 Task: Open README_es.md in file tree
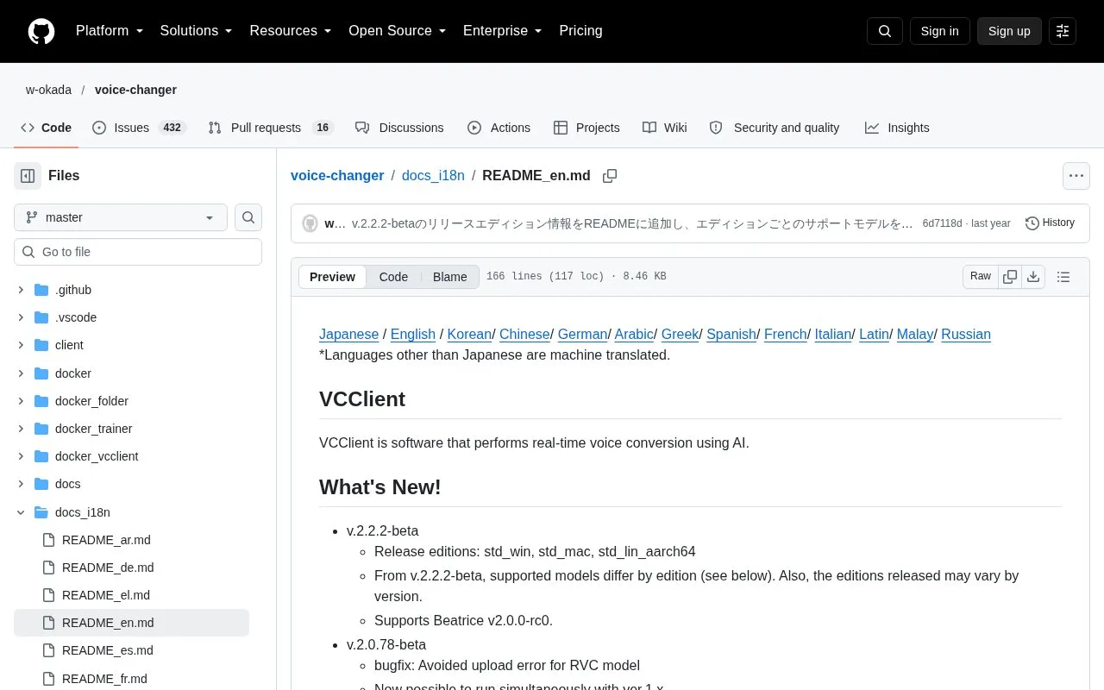coord(108,650)
